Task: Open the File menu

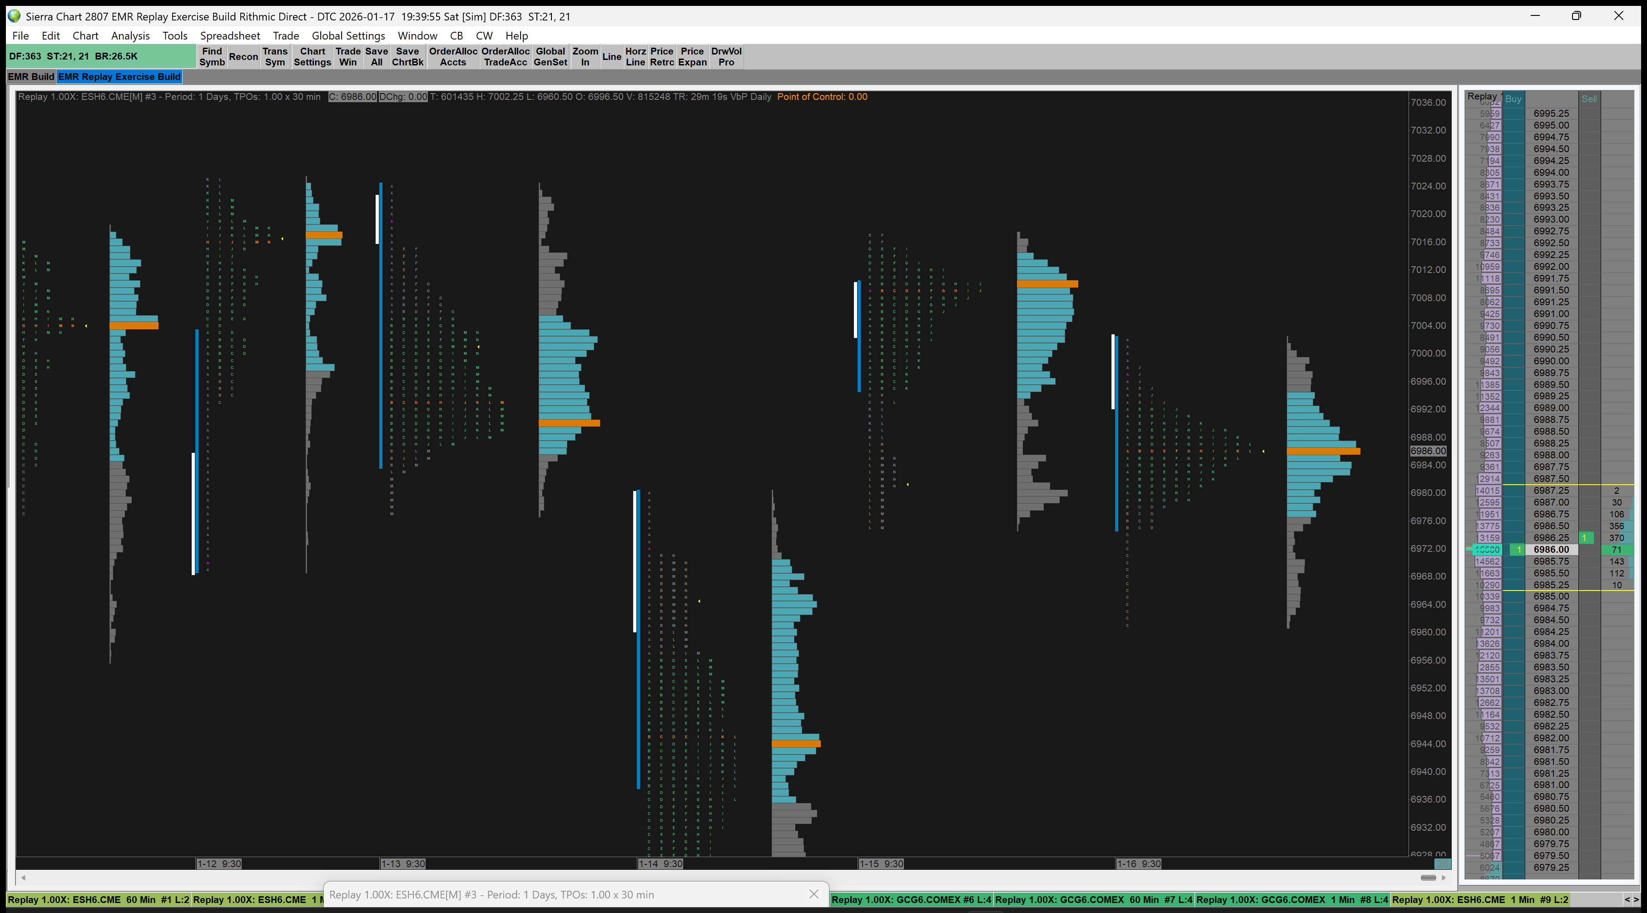Action: click(20, 36)
